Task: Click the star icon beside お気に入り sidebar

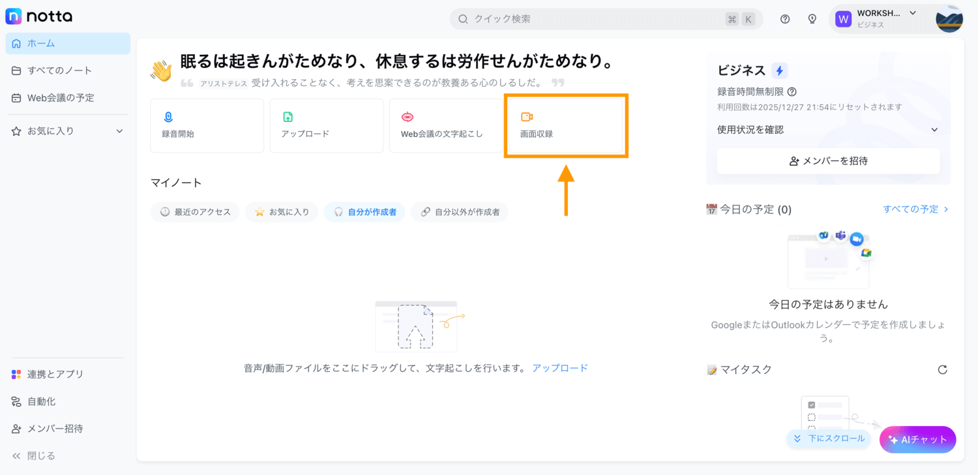Action: coord(16,131)
